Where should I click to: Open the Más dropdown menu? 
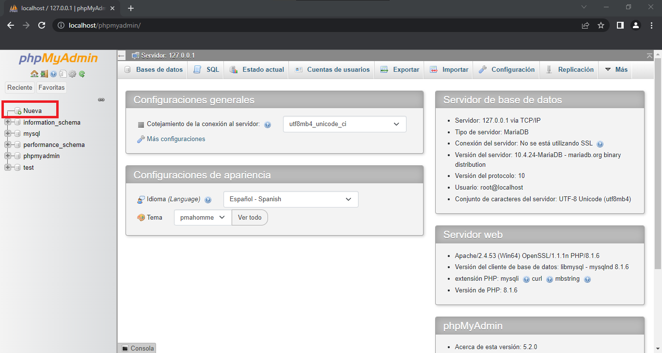pyautogui.click(x=616, y=70)
